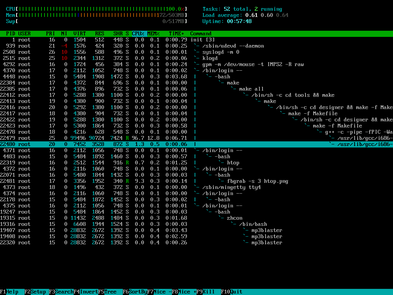This screenshot has height=295, width=393.
Task: Sort by the MEM% column header
Action: coord(154,34)
